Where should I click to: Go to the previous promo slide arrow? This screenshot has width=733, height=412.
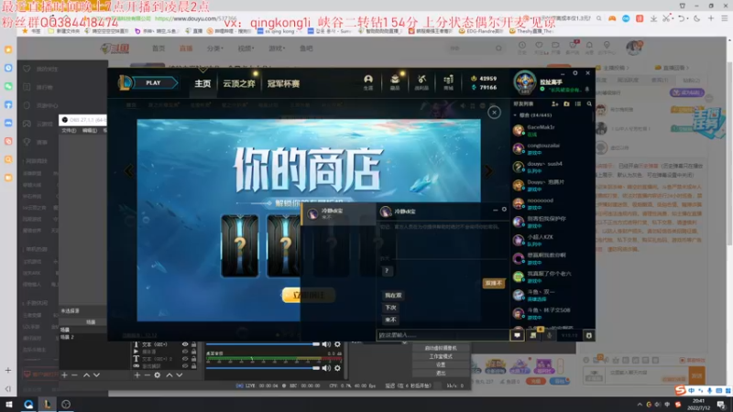point(128,171)
